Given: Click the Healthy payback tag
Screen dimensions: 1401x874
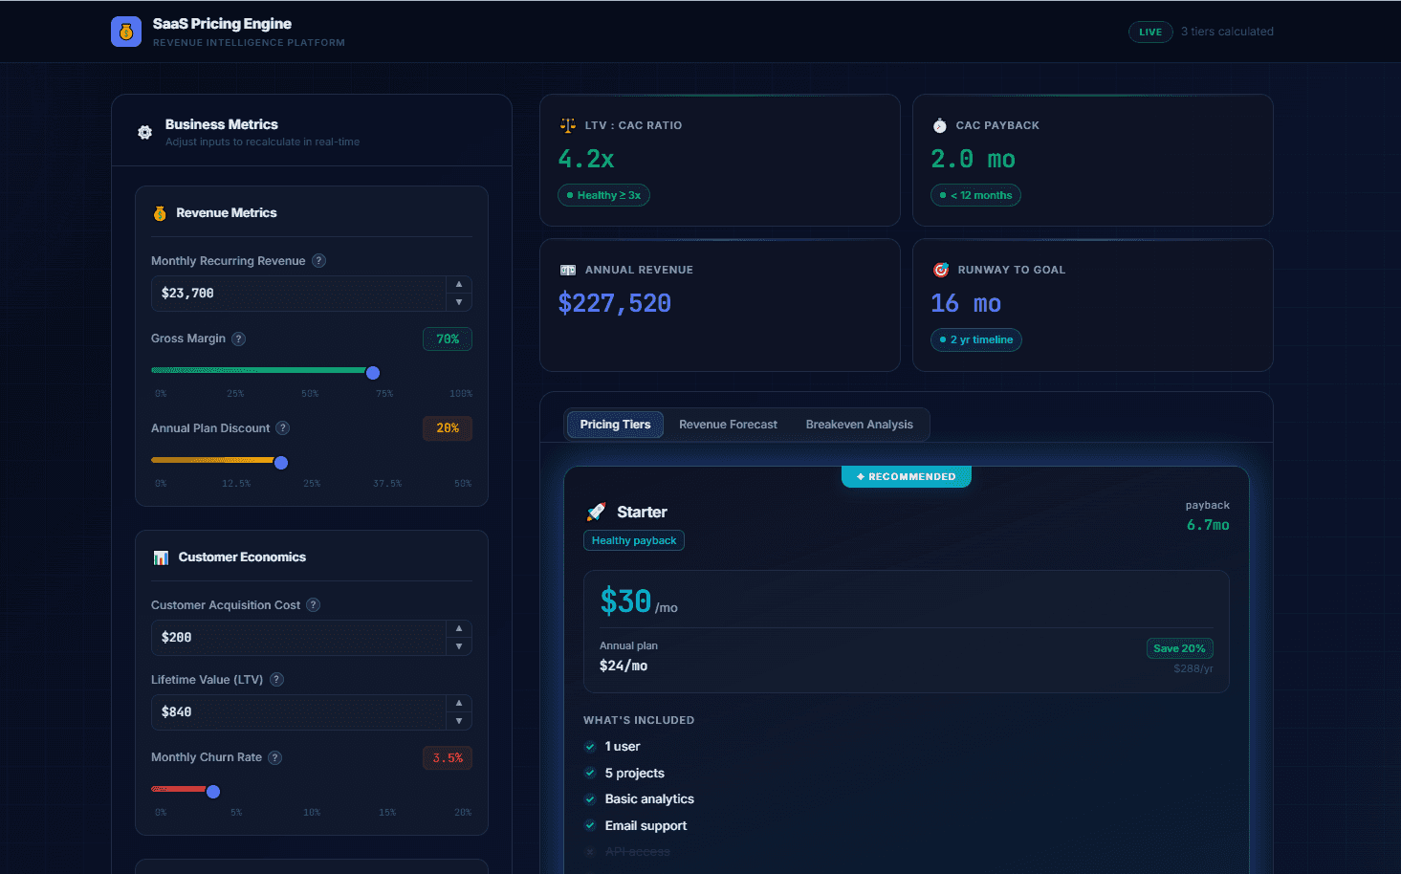Looking at the screenshot, I should pos(634,540).
